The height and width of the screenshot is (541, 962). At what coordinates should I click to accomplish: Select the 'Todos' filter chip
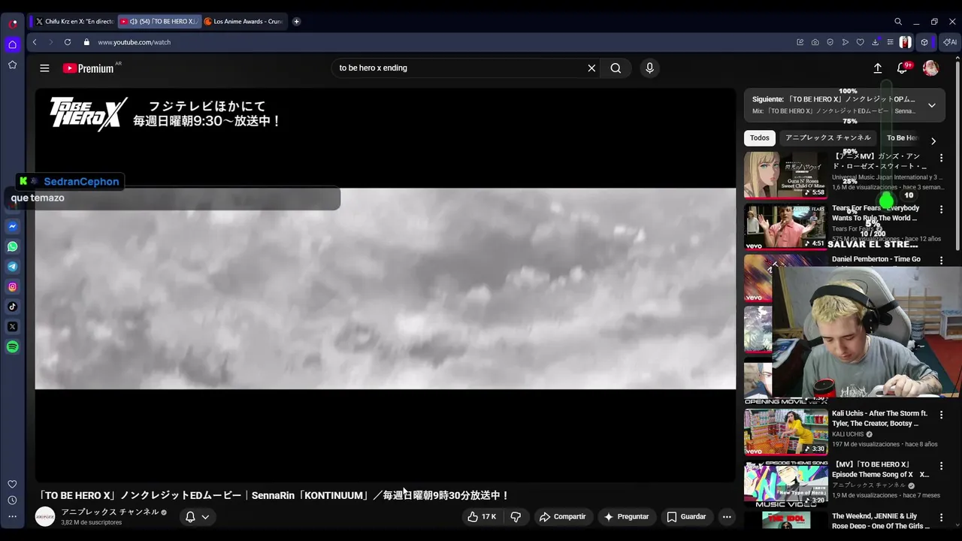click(760, 138)
